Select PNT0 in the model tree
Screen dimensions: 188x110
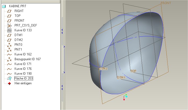18,45
